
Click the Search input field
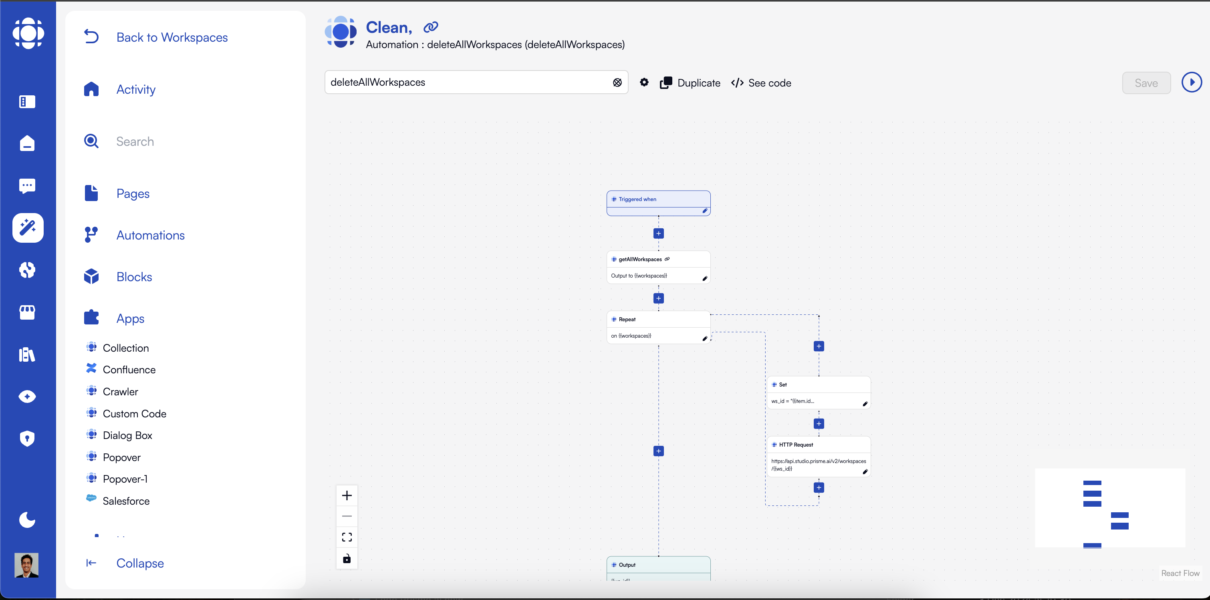[x=135, y=141]
